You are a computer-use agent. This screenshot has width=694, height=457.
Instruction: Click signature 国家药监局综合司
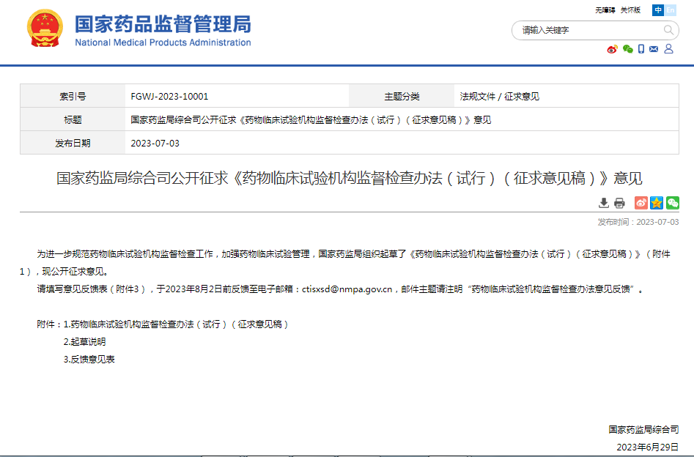pyautogui.click(x=643, y=430)
